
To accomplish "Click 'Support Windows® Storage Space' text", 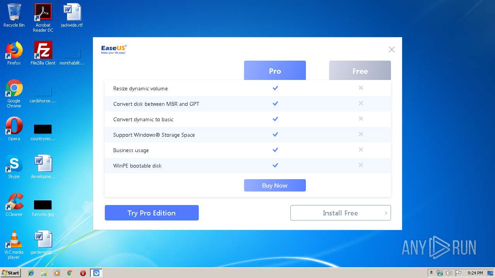I will pos(154,135).
